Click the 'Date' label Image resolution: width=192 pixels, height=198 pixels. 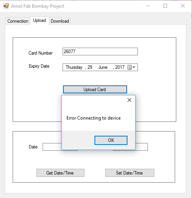(33, 147)
